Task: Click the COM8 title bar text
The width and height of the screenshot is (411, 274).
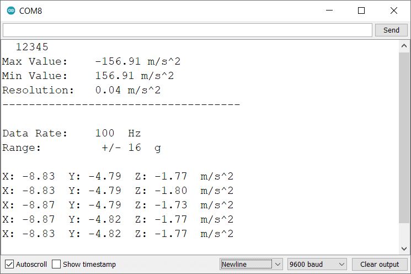Action: click(x=31, y=10)
